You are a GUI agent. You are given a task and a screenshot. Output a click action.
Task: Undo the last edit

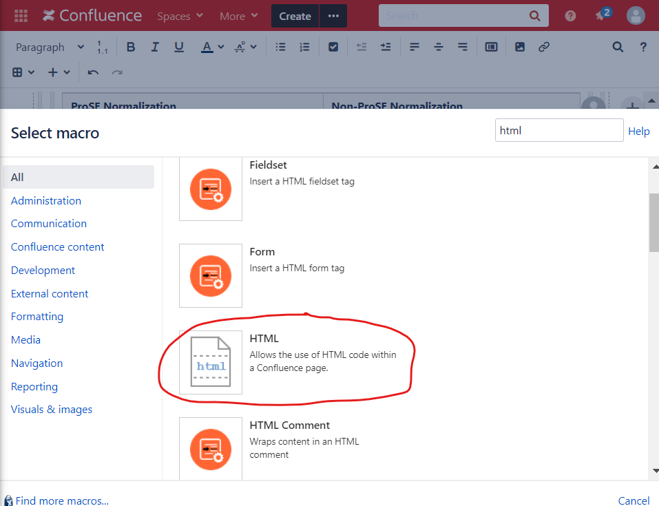coord(93,72)
